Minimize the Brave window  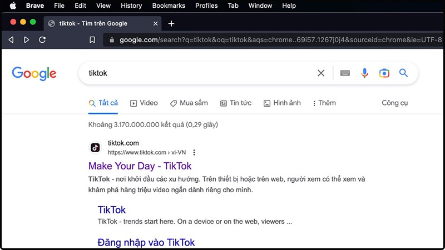click(x=23, y=22)
